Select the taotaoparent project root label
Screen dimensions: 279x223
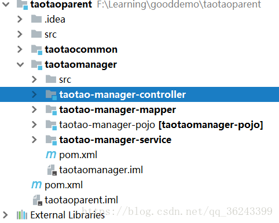pos(61,5)
